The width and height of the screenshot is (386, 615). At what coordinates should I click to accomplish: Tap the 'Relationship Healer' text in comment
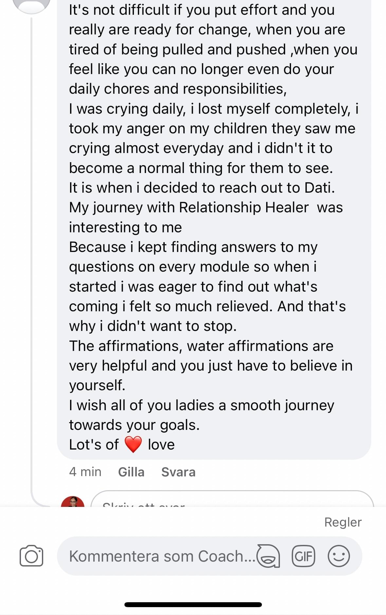coord(244,207)
